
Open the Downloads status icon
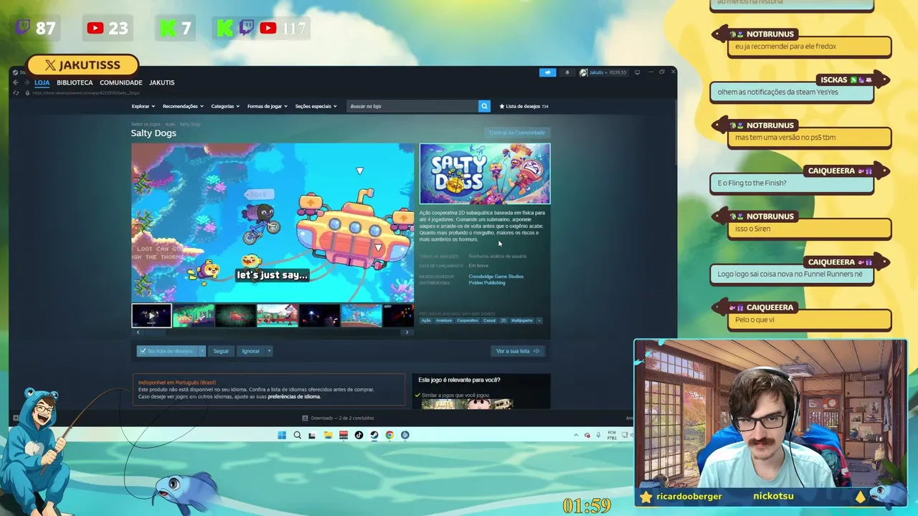(x=306, y=418)
